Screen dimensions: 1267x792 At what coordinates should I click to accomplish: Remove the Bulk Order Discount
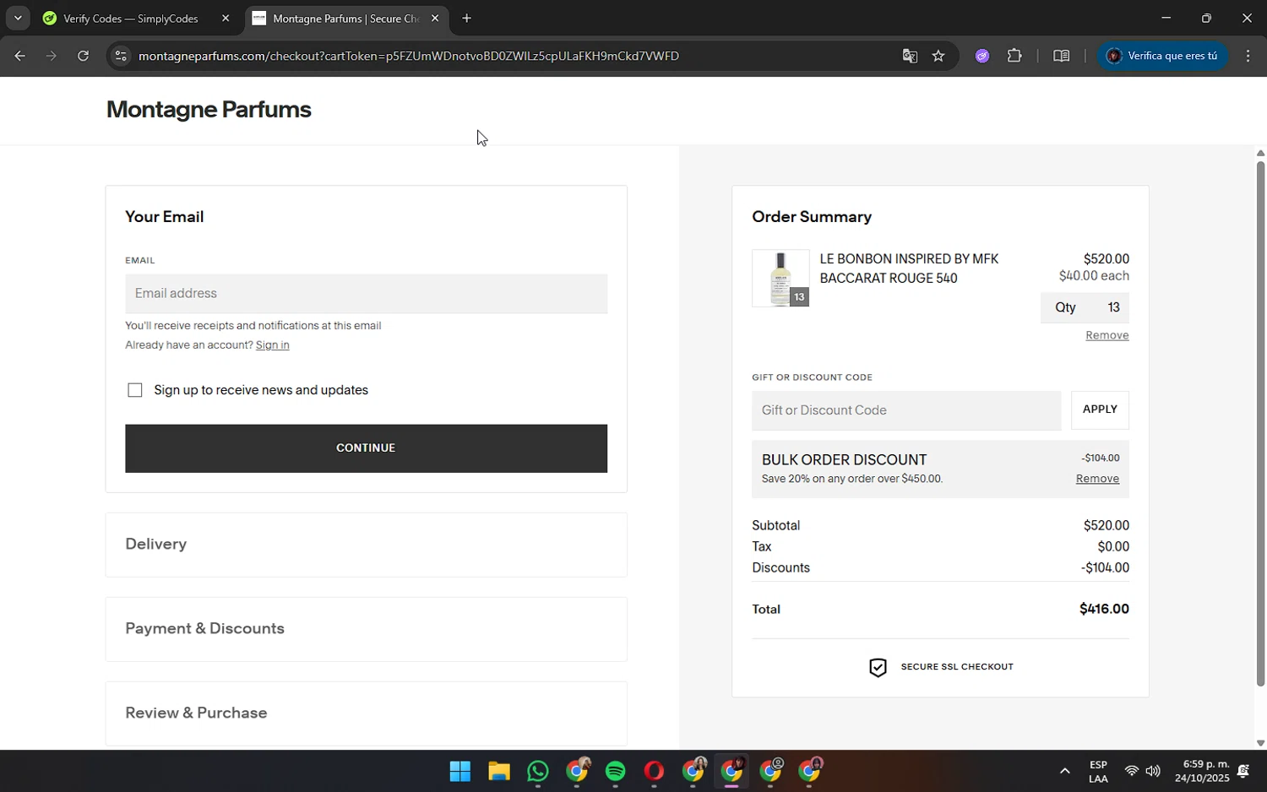coord(1097,479)
